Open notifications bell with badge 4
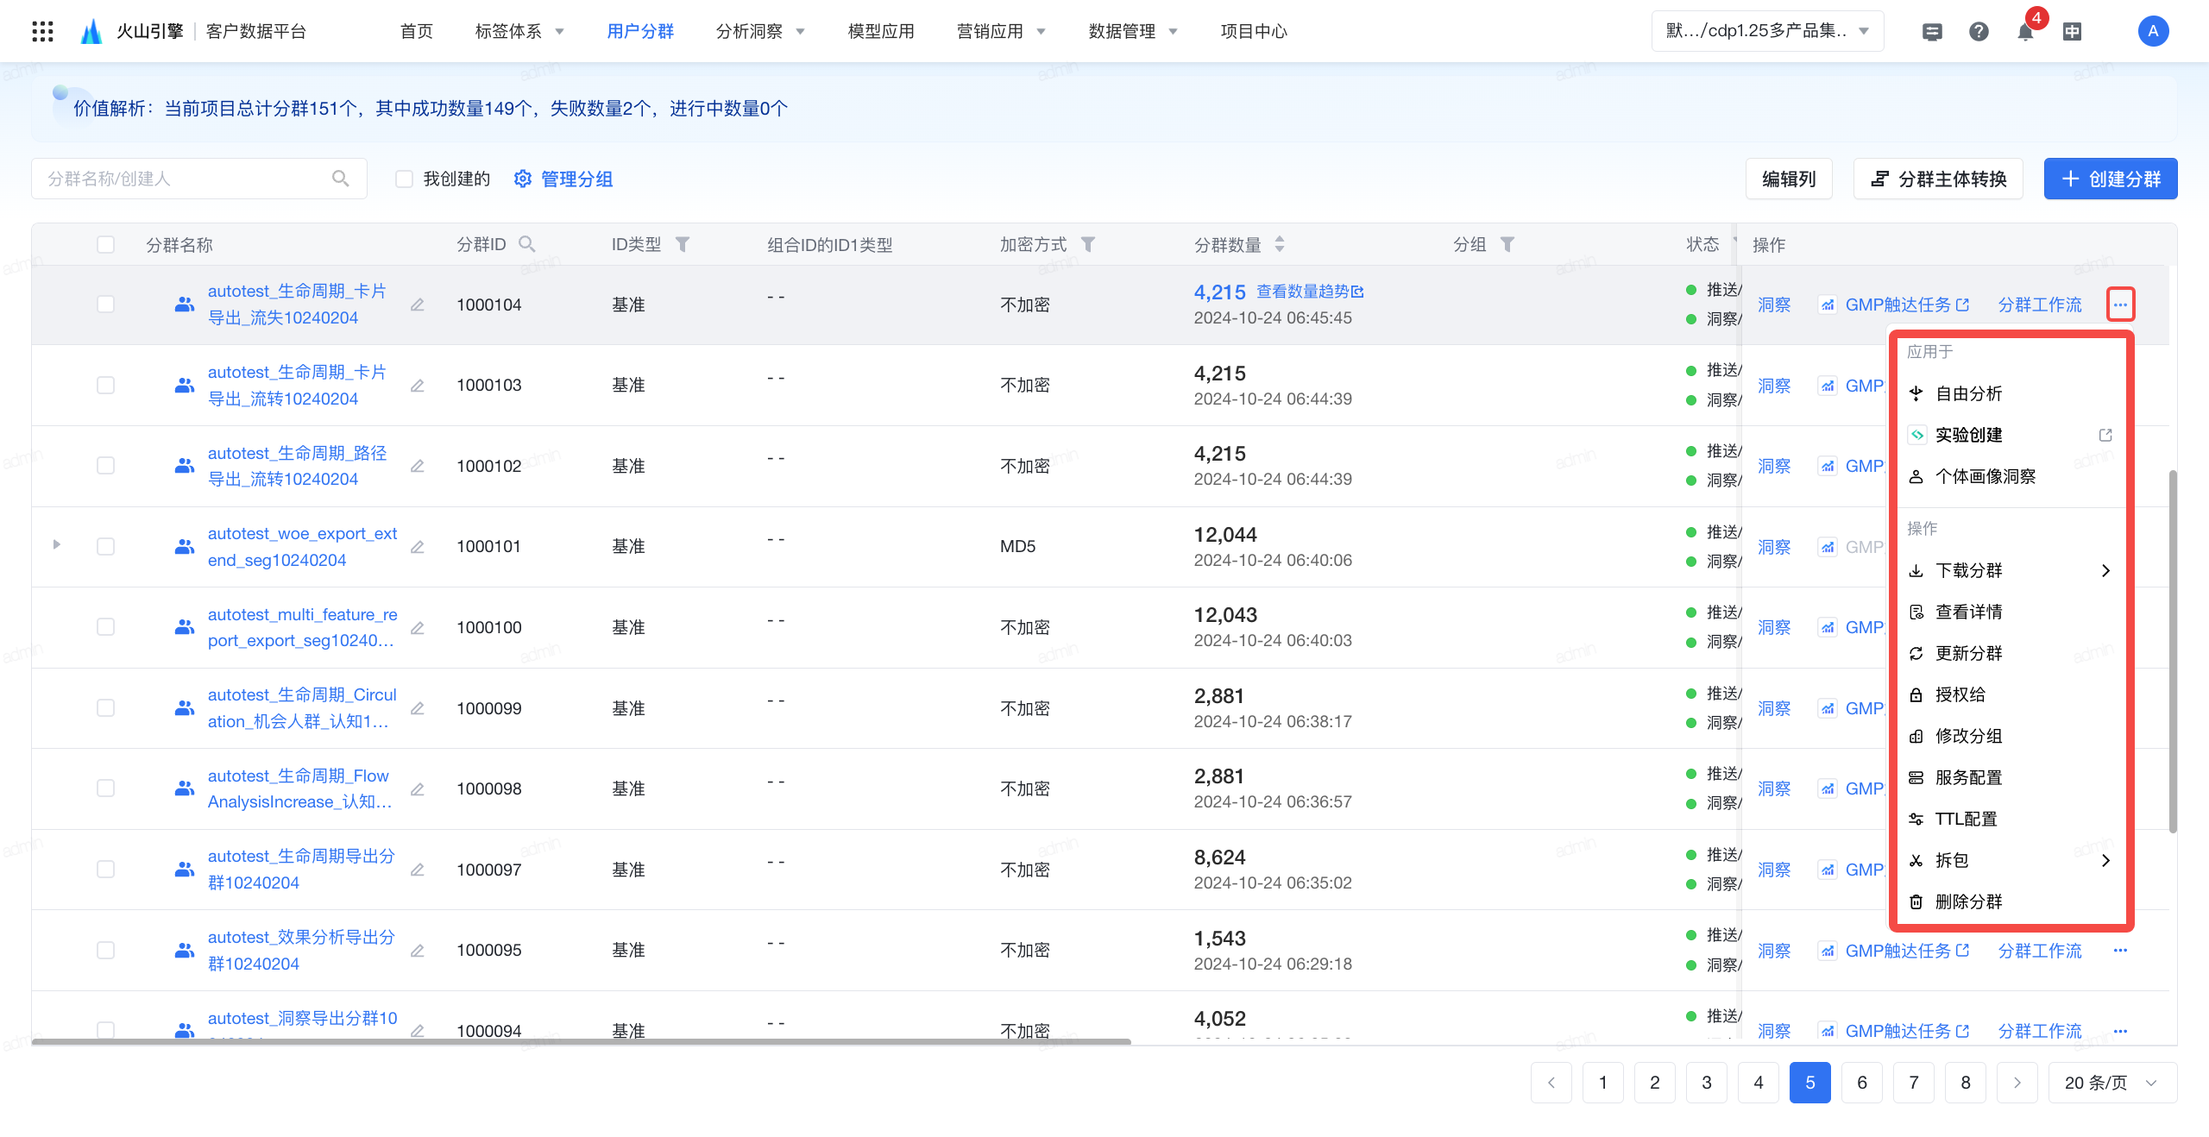Viewport: 2209px width, 1137px height. click(x=2025, y=32)
